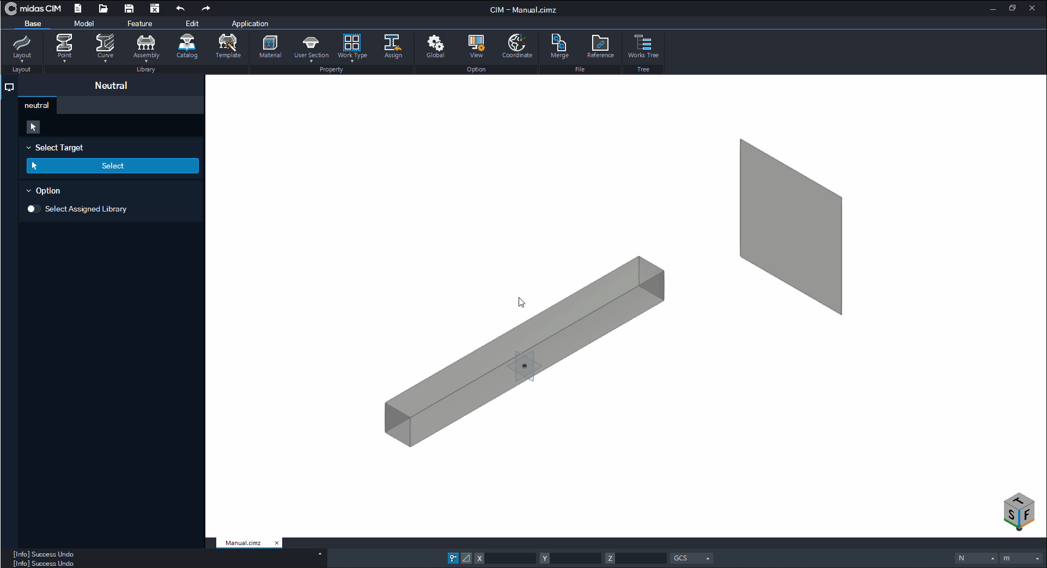The height and width of the screenshot is (568, 1047).
Task: Switch to the Feature ribbon tab
Action: 139,23
